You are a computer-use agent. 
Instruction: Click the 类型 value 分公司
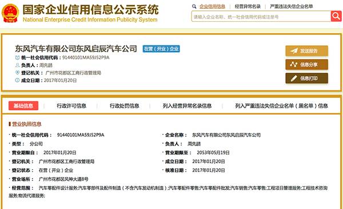[36, 144]
